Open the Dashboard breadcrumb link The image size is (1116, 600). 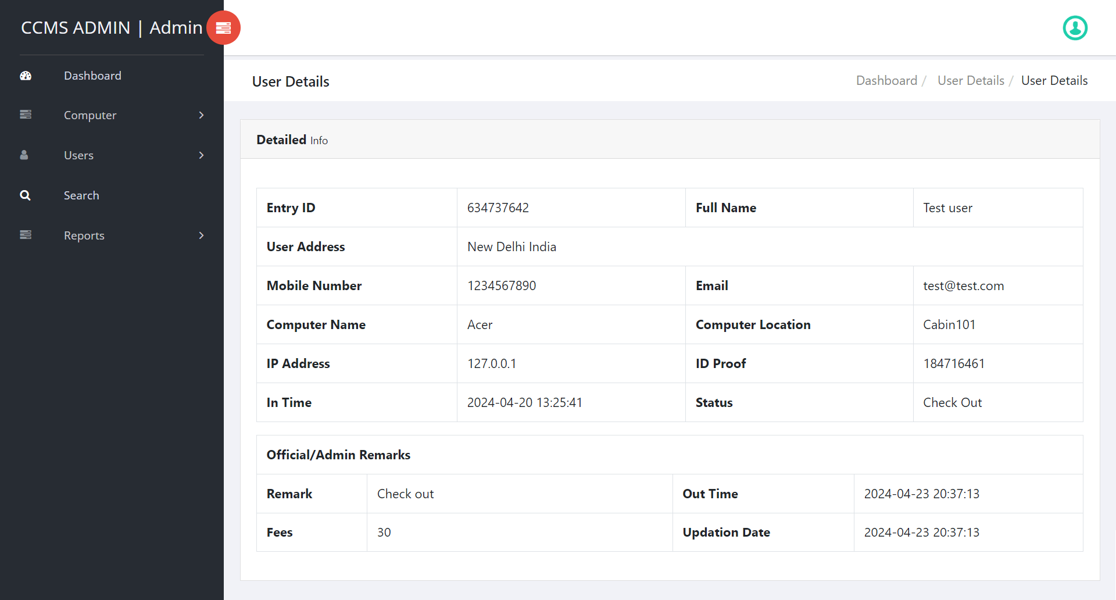[886, 80]
